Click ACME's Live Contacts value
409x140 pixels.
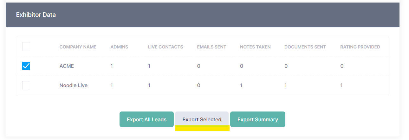(x=149, y=66)
